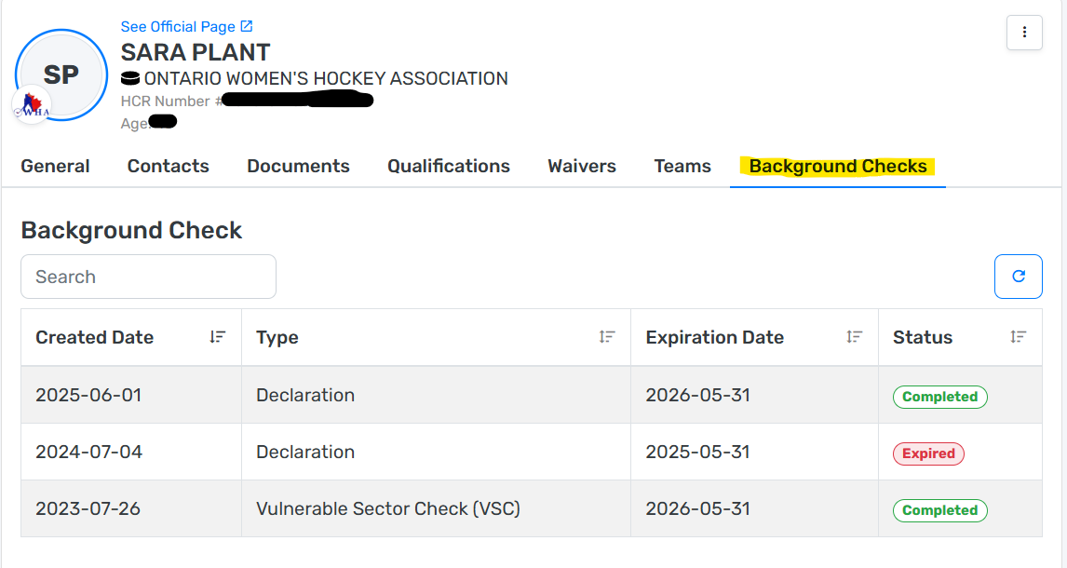
Task: Click the refresh background checks button
Action: pyautogui.click(x=1019, y=277)
